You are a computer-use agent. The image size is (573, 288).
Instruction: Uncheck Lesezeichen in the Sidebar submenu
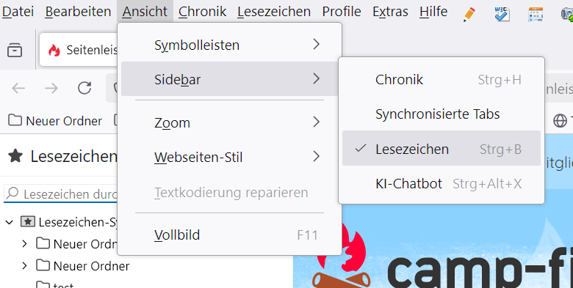point(441,148)
